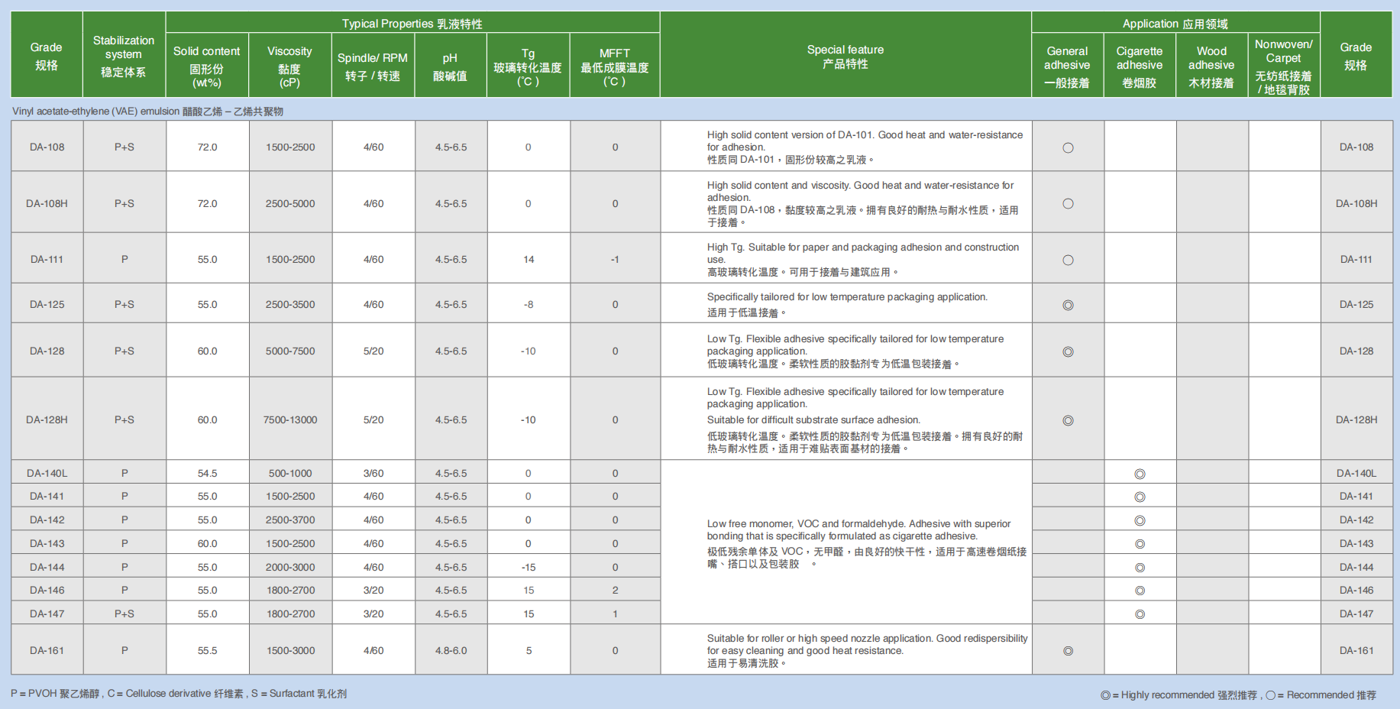Image resolution: width=1400 pixels, height=709 pixels.
Task: Click the DA-108H label in right Grade column
Action: (1356, 203)
